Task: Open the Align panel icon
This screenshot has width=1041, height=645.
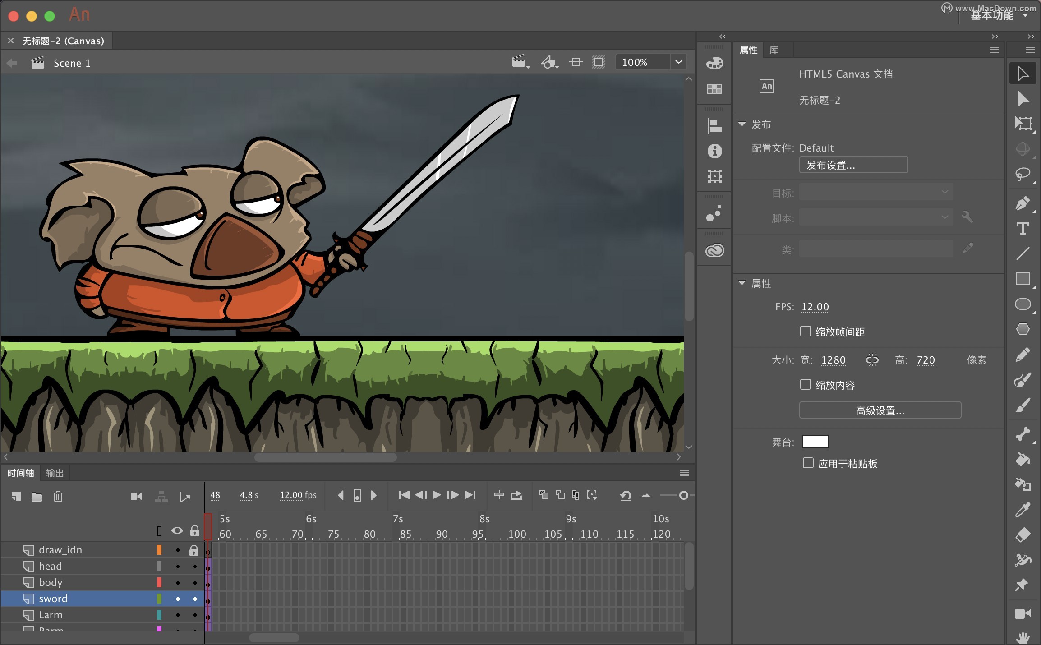Action: pos(714,126)
